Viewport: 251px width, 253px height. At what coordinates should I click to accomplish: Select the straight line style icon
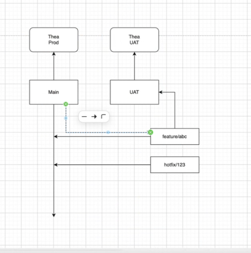(84, 117)
